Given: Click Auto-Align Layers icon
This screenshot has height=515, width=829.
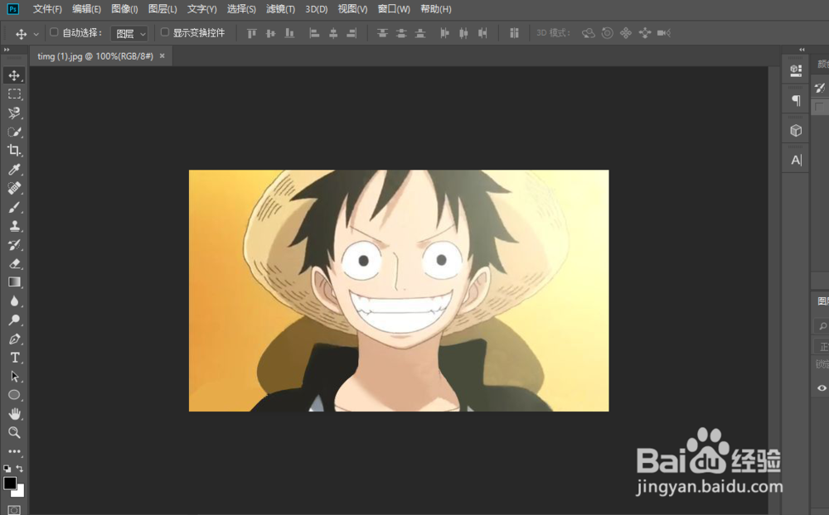Looking at the screenshot, I should pyautogui.click(x=514, y=33).
